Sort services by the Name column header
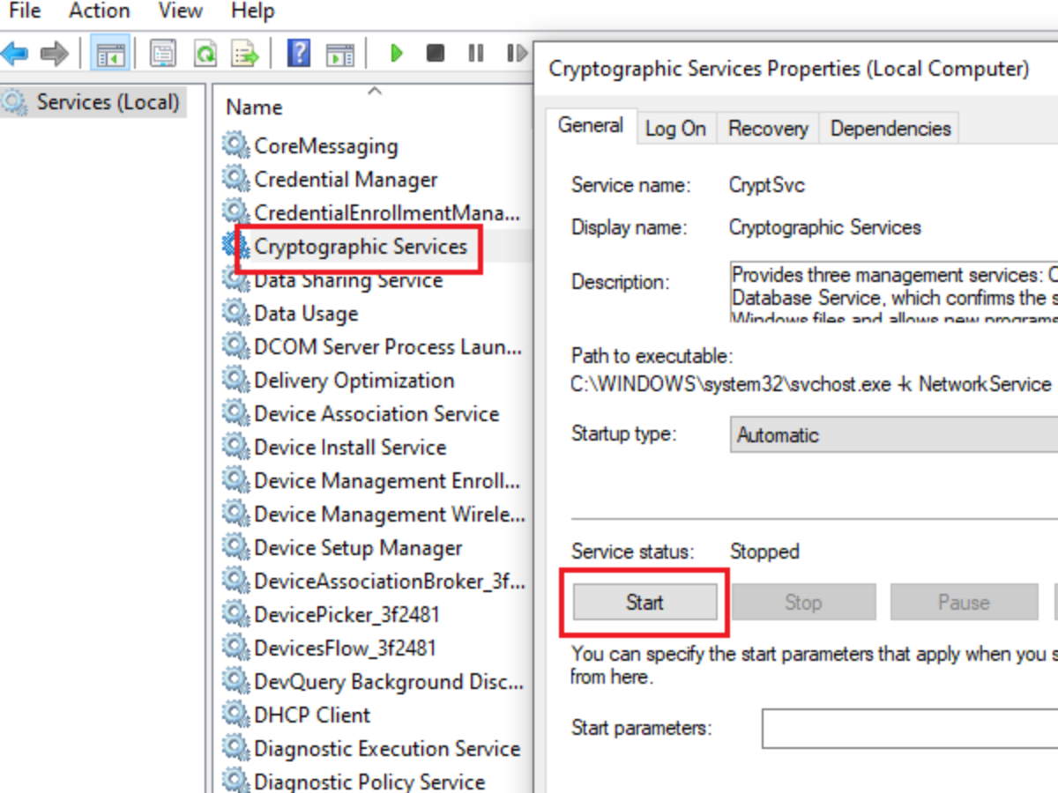The image size is (1058, 793). pos(254,107)
